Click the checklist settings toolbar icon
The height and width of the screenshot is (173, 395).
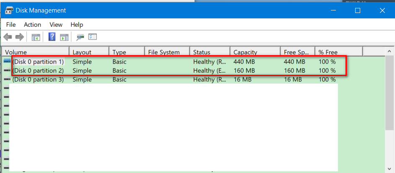(92, 37)
